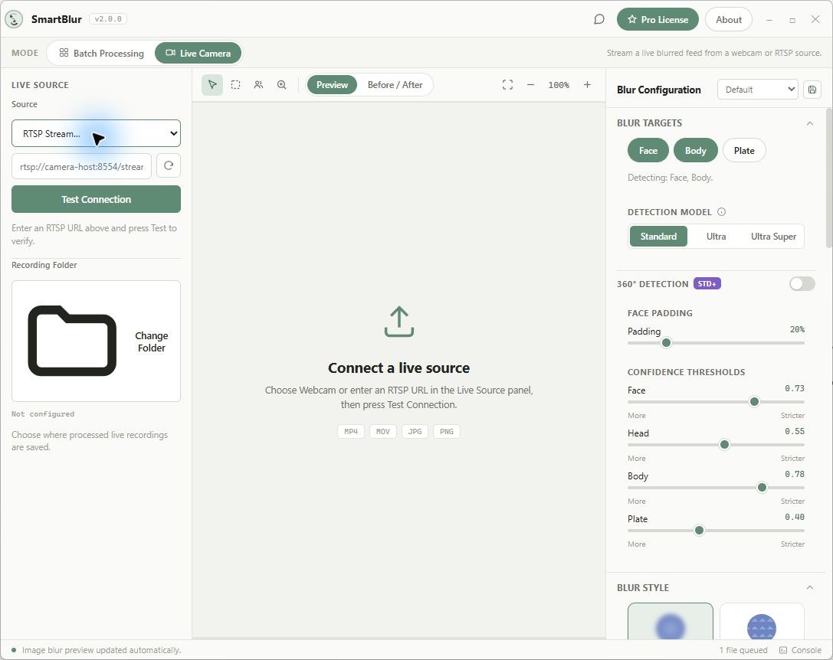Click the 'Connect a live source' heading
Image resolution: width=833 pixels, height=660 pixels.
(x=399, y=368)
